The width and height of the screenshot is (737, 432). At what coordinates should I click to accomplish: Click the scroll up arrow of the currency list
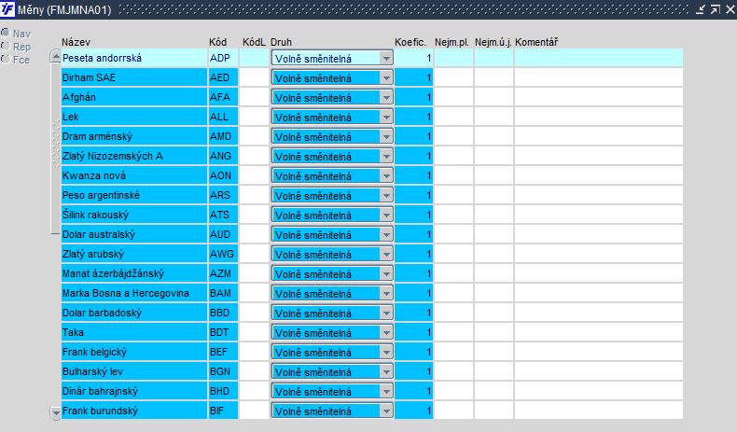[55, 57]
